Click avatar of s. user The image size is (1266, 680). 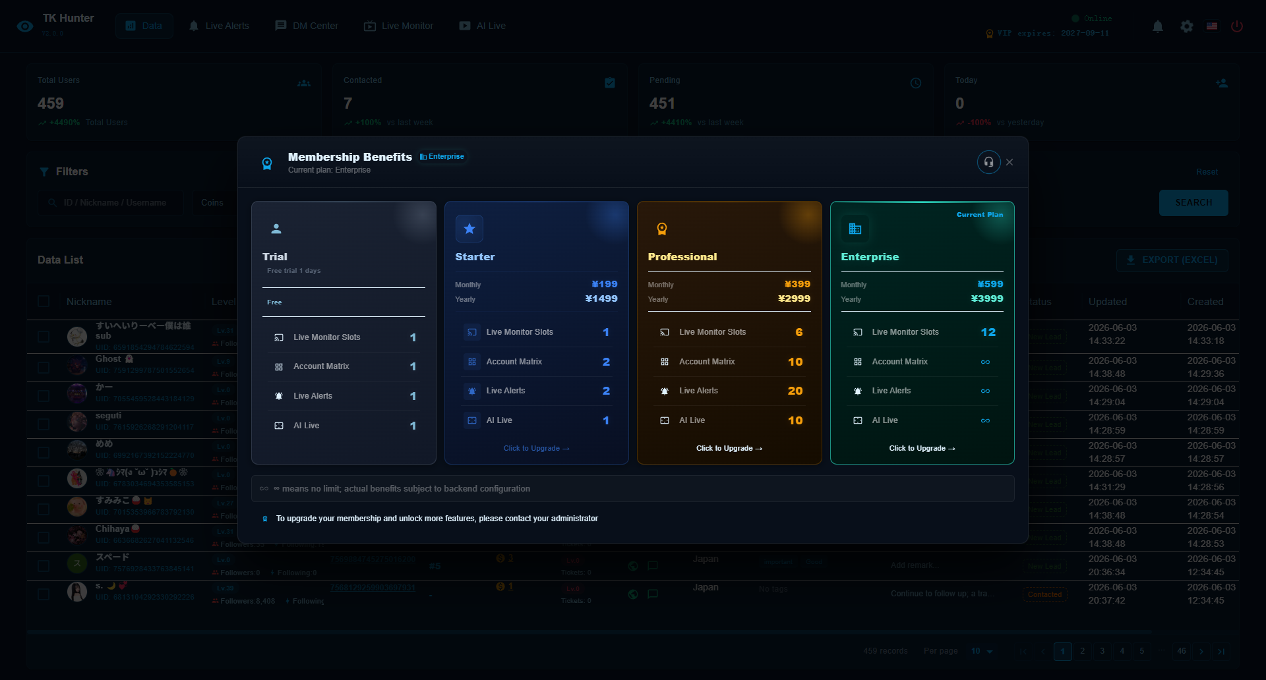pos(77,592)
